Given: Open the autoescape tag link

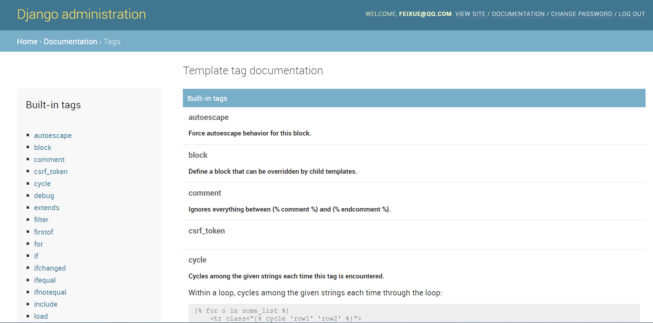Looking at the screenshot, I should click(53, 135).
